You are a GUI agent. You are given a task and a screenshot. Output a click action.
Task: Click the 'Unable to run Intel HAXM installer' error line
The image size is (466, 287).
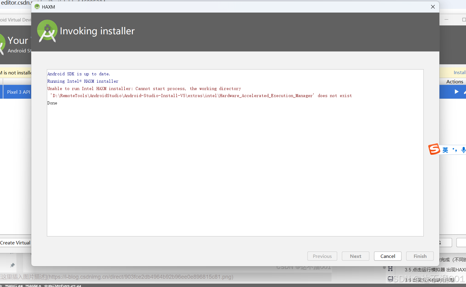[144, 89]
